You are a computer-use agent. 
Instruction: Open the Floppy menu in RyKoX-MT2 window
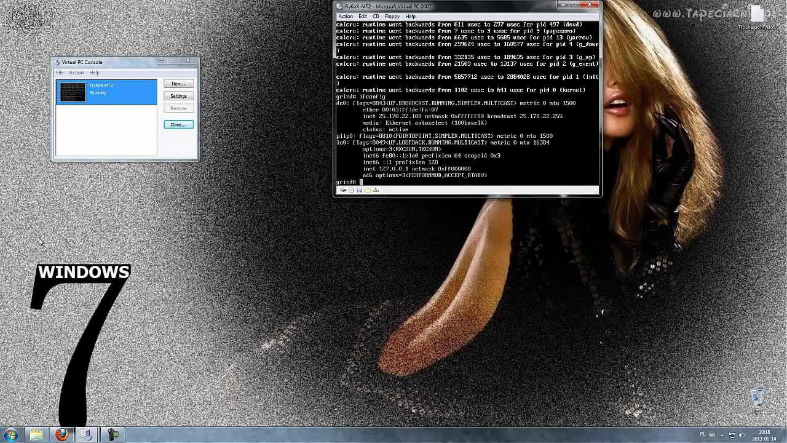392,17
